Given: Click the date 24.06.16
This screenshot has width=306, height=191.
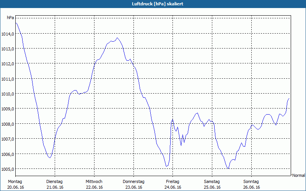Looking at the screenshot, I should (x=173, y=187).
